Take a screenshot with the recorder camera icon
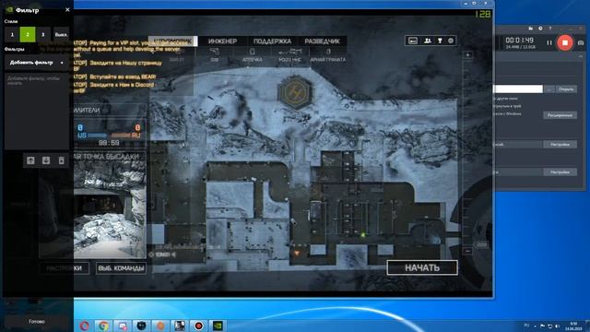The image size is (590, 332). pyautogui.click(x=581, y=43)
